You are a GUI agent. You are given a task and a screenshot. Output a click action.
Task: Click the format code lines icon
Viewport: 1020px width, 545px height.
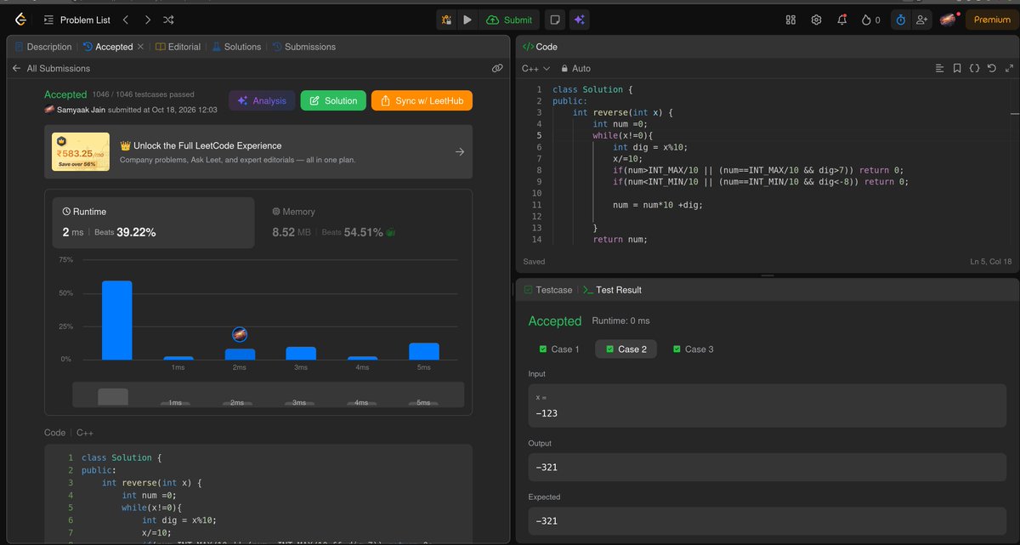939,68
